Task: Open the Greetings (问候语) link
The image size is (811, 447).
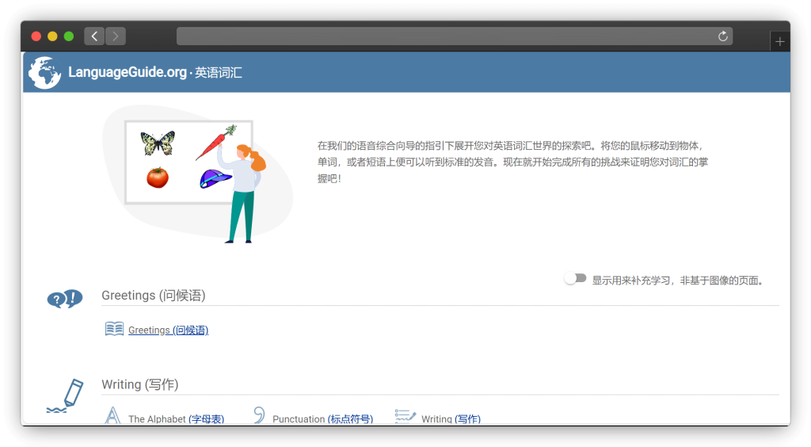Action: click(168, 330)
